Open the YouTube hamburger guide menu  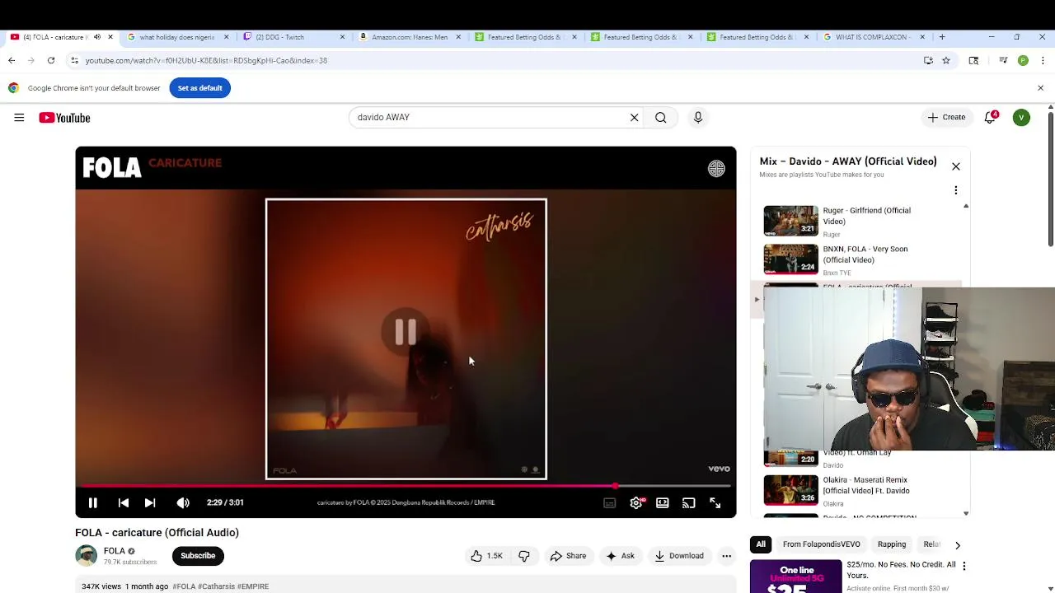pyautogui.click(x=19, y=118)
